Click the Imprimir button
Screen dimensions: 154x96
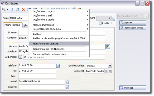pyautogui.click(x=133, y=23)
